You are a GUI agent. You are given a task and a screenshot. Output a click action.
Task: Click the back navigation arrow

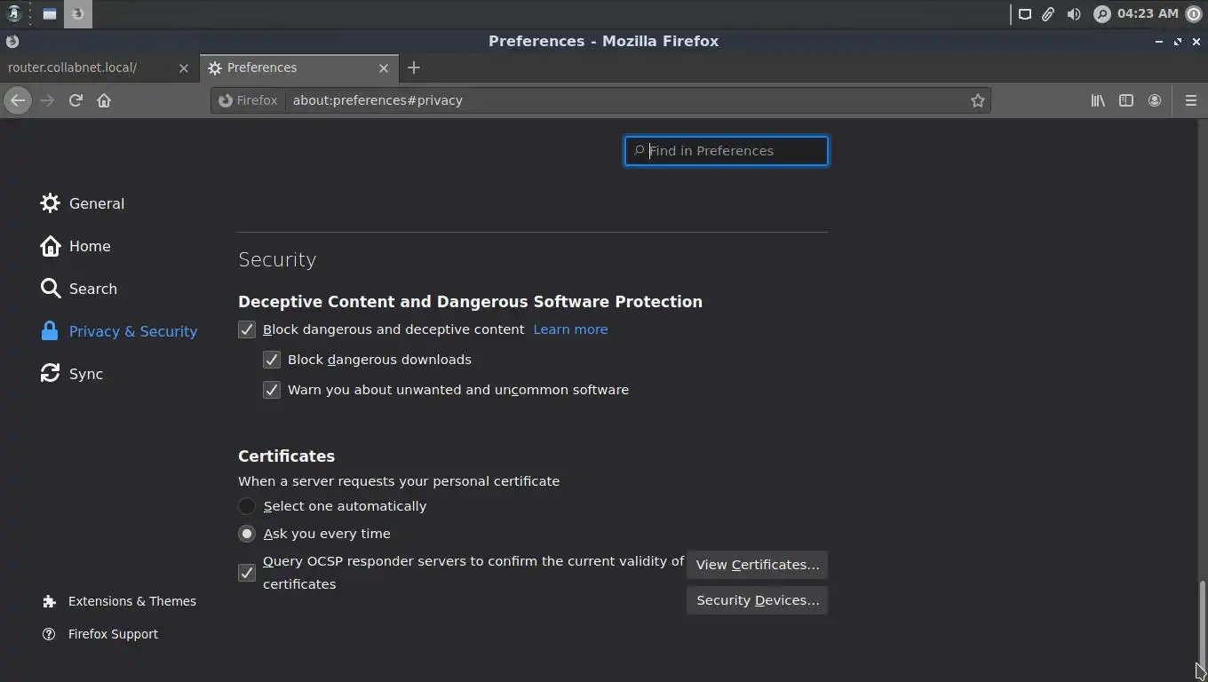(x=18, y=100)
